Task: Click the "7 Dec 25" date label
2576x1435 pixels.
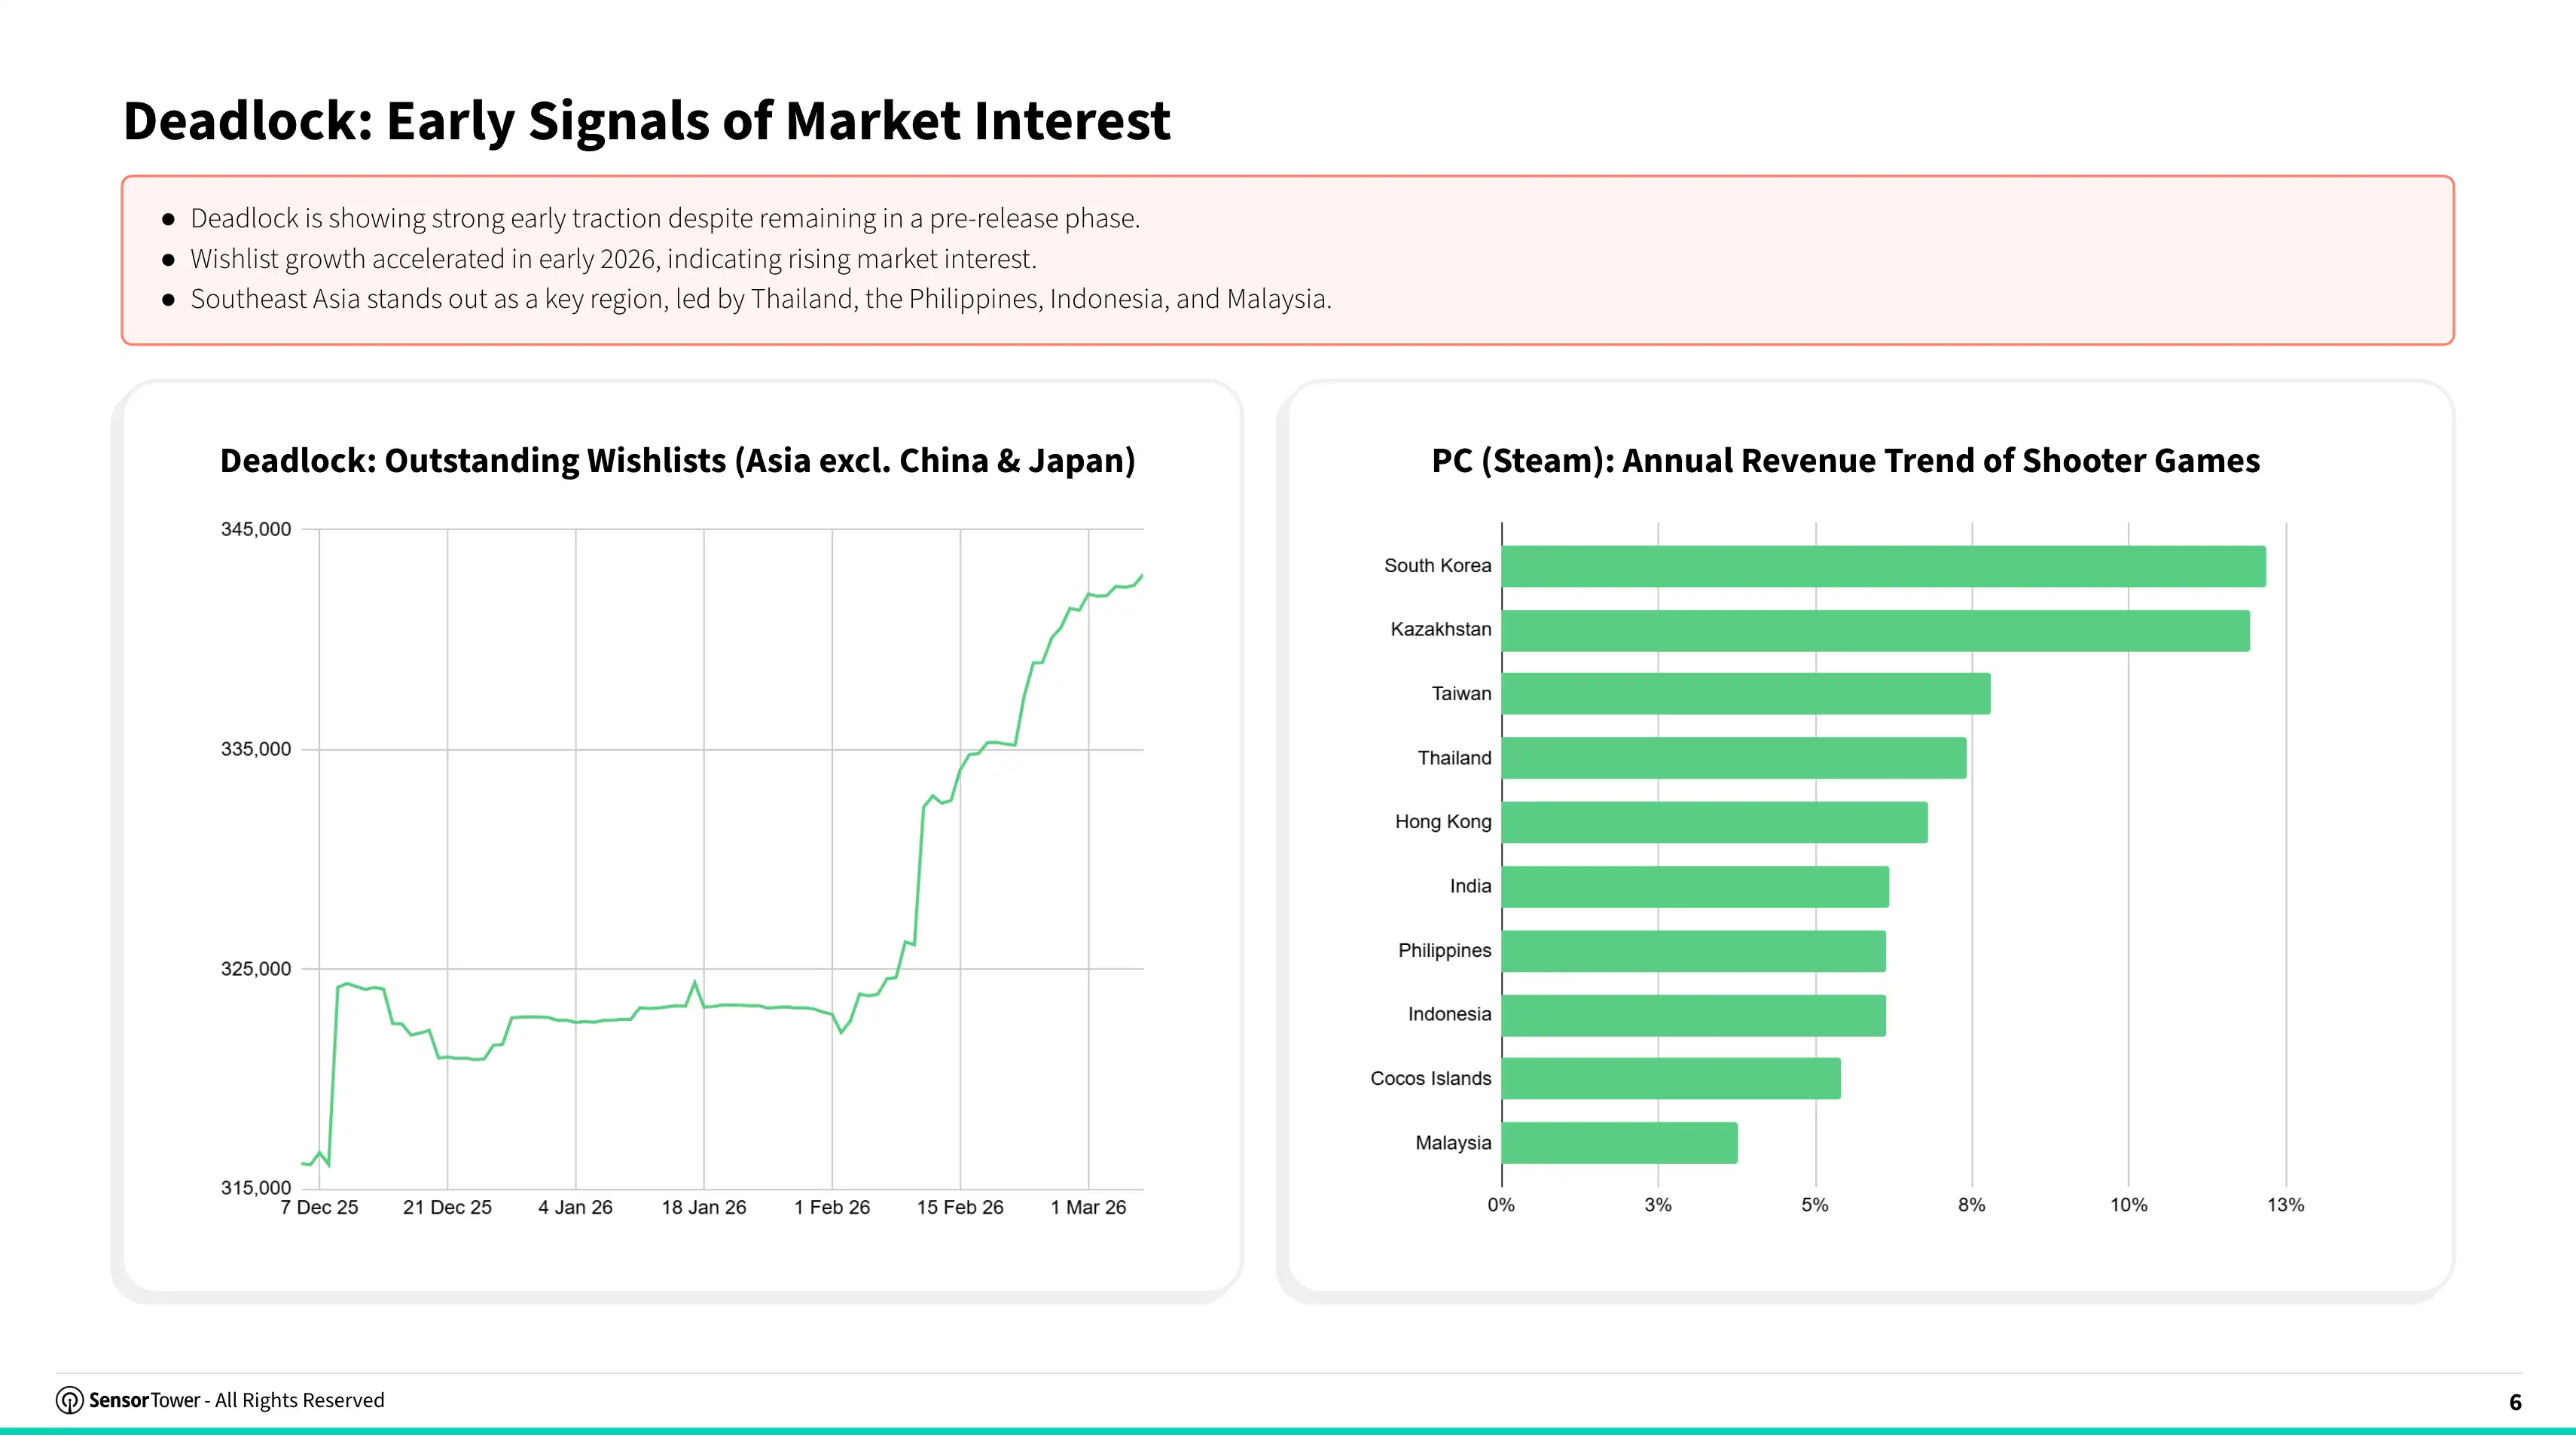Action: pos(319,1207)
